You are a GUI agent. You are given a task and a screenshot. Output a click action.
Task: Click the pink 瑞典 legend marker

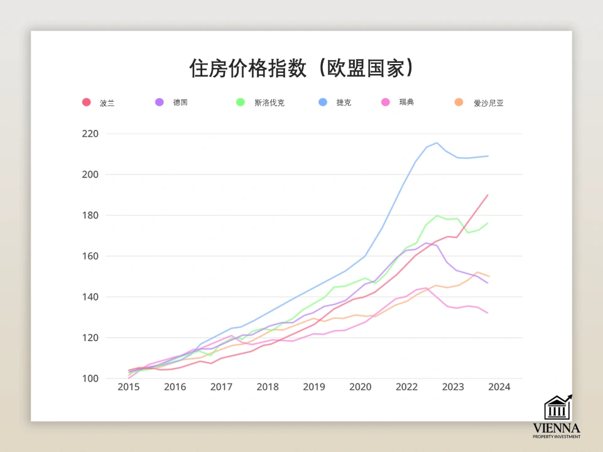(384, 102)
